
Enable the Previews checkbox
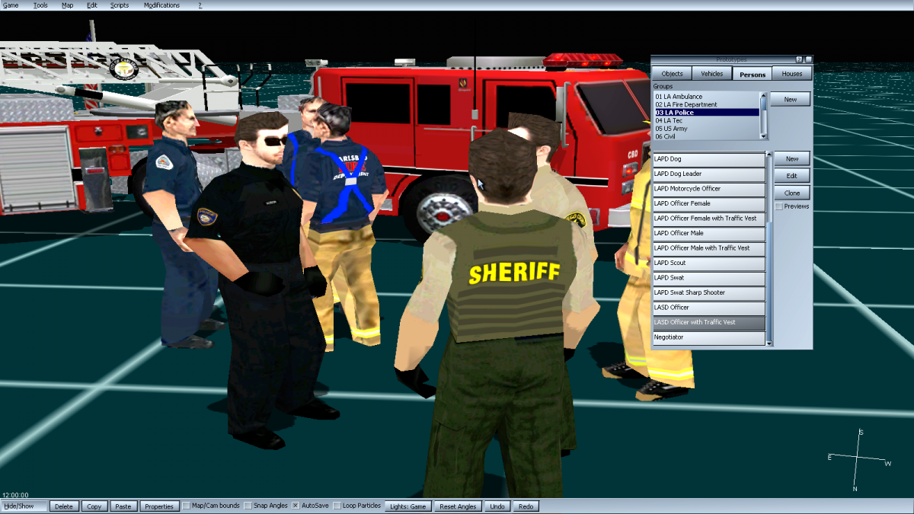click(778, 206)
